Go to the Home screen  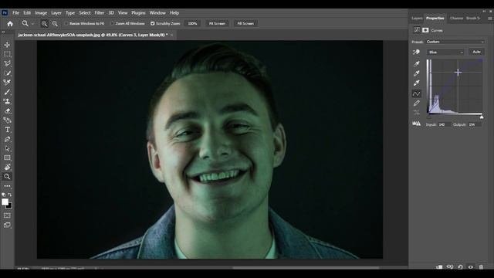(10, 24)
